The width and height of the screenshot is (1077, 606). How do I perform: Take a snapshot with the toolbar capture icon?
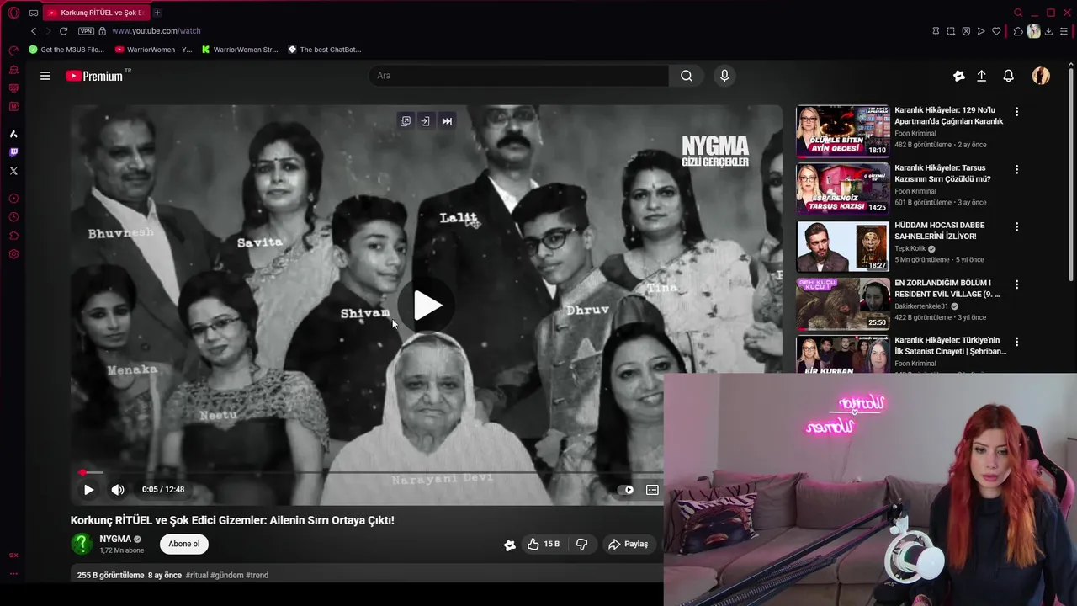coord(951,31)
